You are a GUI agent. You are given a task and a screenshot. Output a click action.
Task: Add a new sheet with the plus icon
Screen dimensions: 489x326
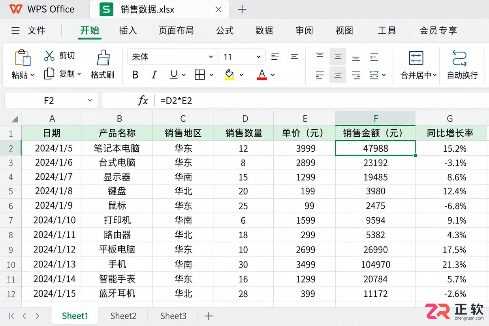[x=209, y=316]
